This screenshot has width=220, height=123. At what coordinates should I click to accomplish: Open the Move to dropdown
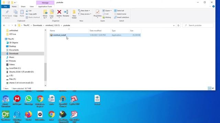point(45,14)
